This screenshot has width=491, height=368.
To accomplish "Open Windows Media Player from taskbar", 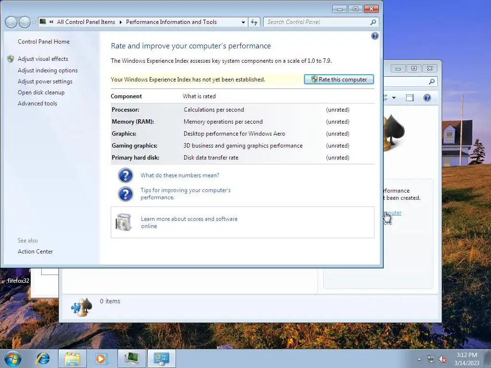I will click(x=101, y=358).
